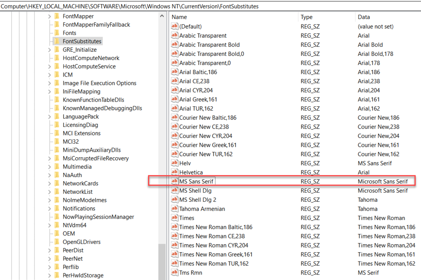Click the folder icon next to OpenGLDrivers

(56, 242)
